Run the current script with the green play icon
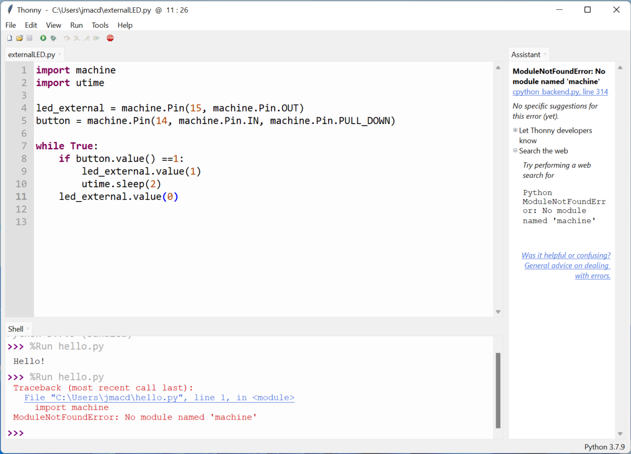This screenshot has width=631, height=454. (x=43, y=38)
